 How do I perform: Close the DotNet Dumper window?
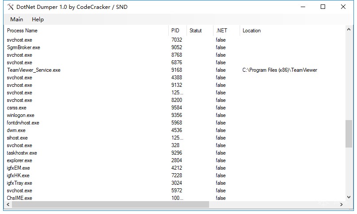[x=343, y=7]
